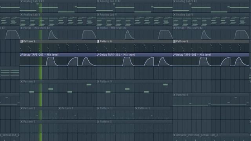Open the Onlyxne_Percloop_sensai audio clip menu icon
This screenshot has height=141, width=251.
174,135
